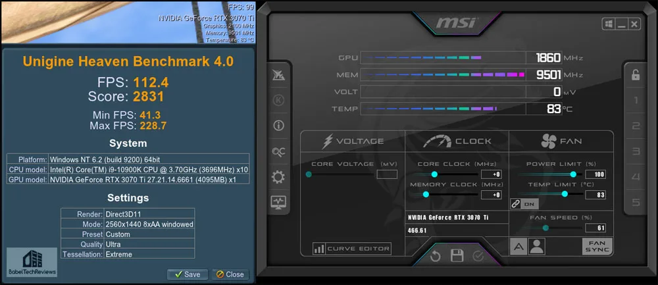The height and width of the screenshot is (285, 658).
Task: Click the Fan section fan icon
Action: (x=549, y=142)
